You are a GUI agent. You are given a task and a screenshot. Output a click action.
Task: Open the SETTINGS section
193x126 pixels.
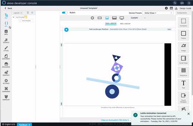[6, 81]
